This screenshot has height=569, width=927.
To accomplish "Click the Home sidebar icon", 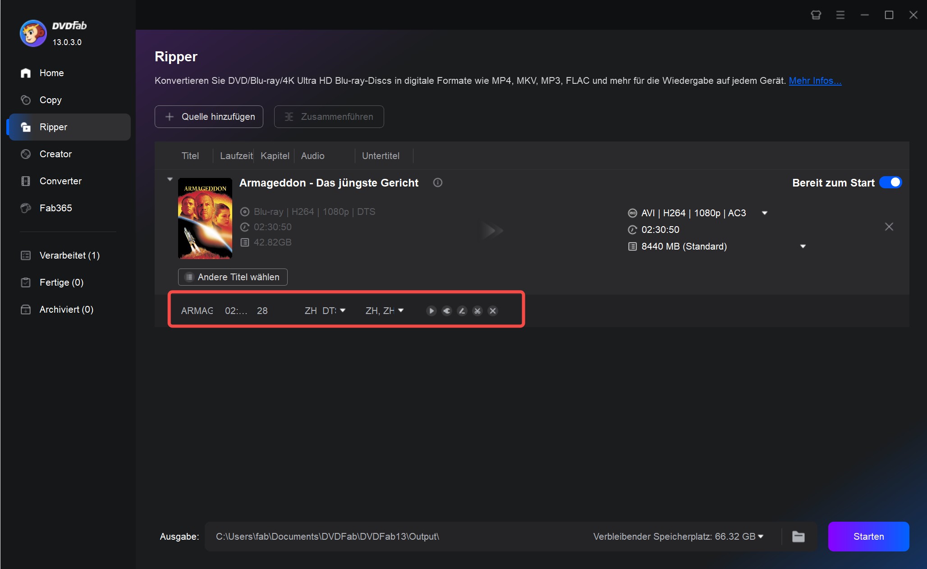I will [x=26, y=73].
